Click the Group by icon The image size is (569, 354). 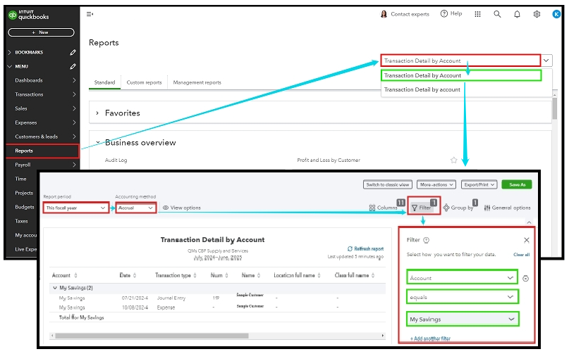[446, 208]
